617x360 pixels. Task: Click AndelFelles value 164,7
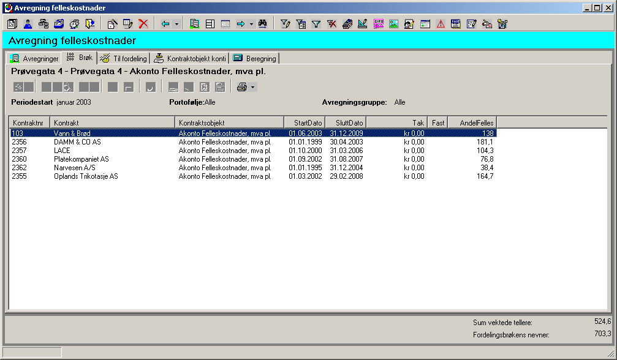point(485,176)
